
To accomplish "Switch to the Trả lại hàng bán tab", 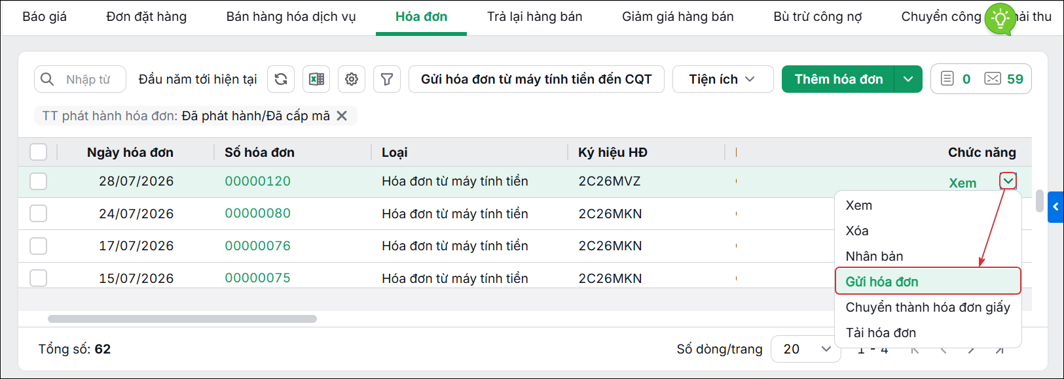I will click(x=534, y=17).
